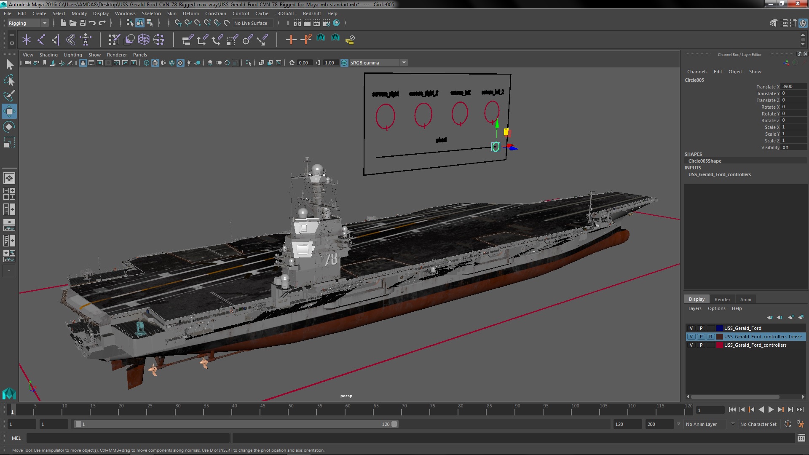This screenshot has height=455, width=809.
Task: Toggle the viewport grid display icon
Action: coord(83,63)
